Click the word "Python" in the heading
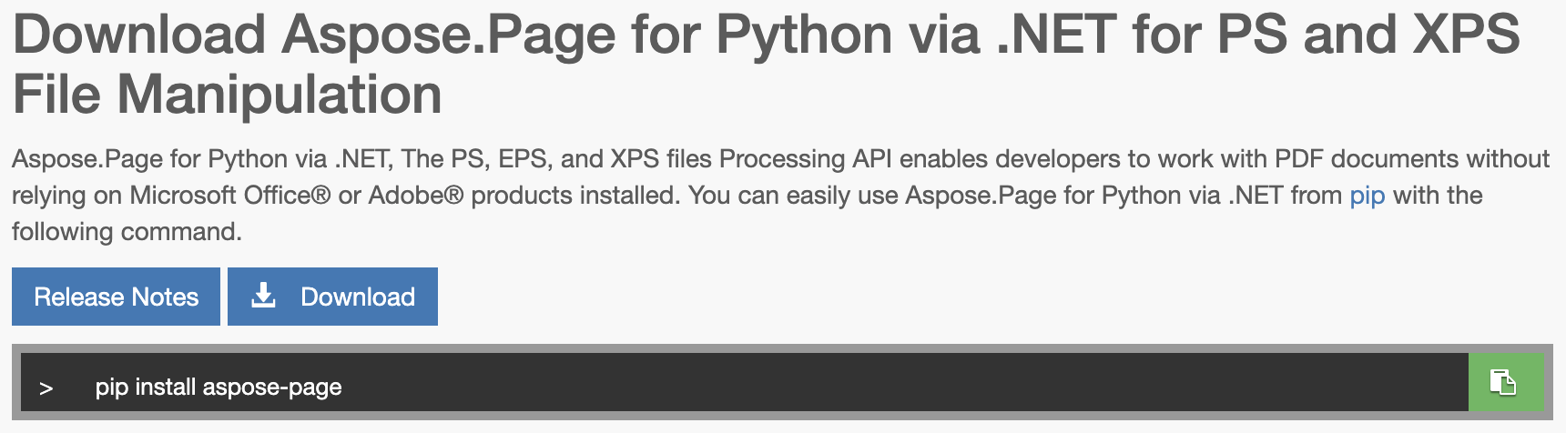Screen dimensions: 1566x433 803,35
